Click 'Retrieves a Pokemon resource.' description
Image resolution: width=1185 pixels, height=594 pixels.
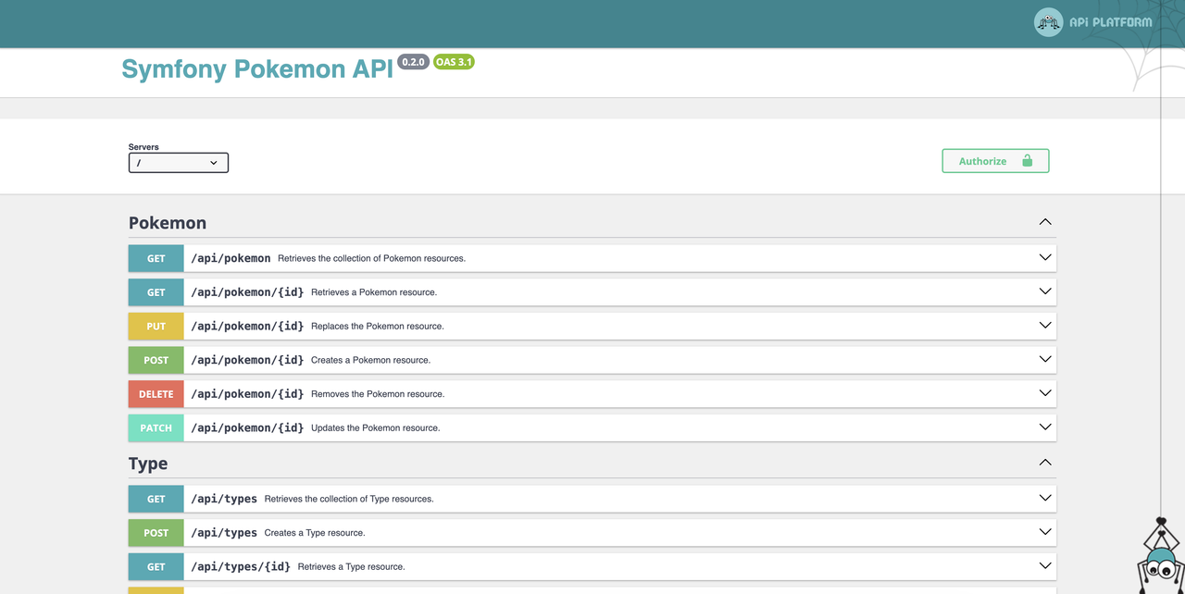[x=374, y=292]
